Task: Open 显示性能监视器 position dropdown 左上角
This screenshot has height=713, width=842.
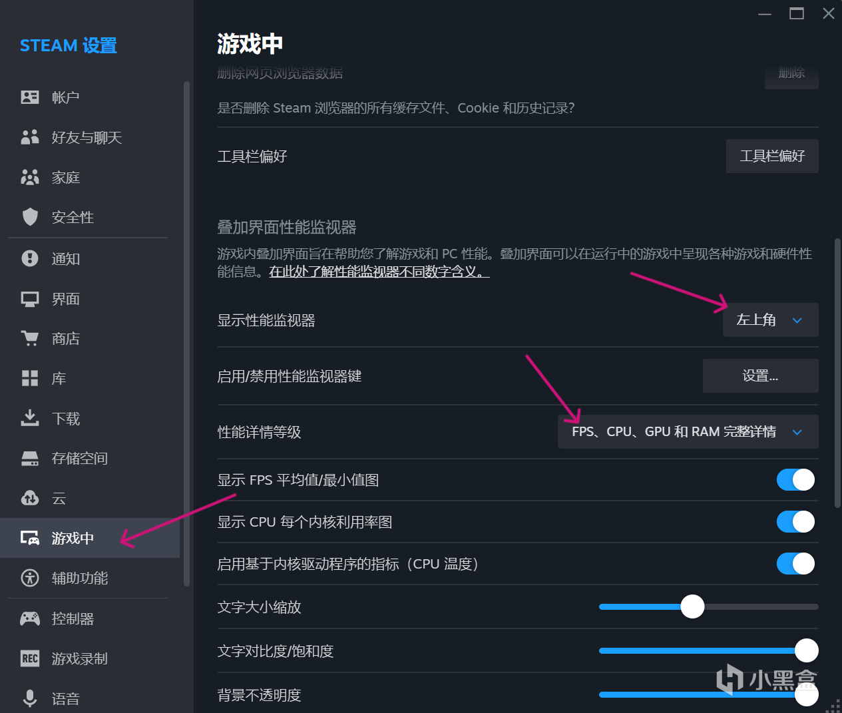Action: pyautogui.click(x=770, y=320)
